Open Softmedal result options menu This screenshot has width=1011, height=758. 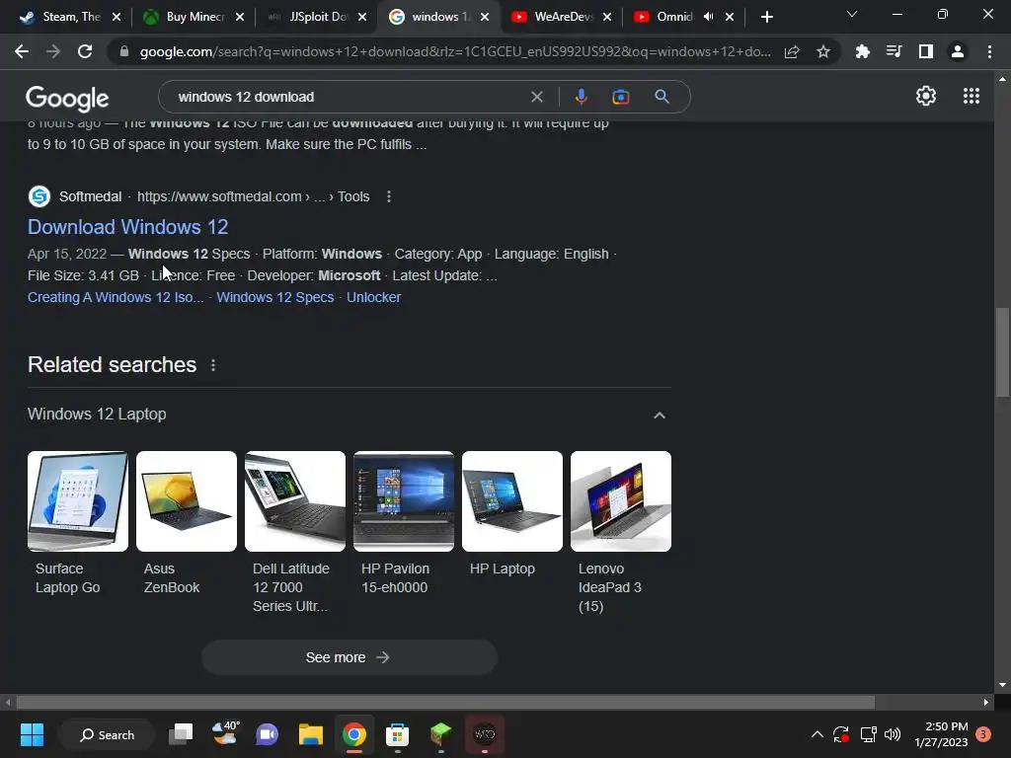388,196
